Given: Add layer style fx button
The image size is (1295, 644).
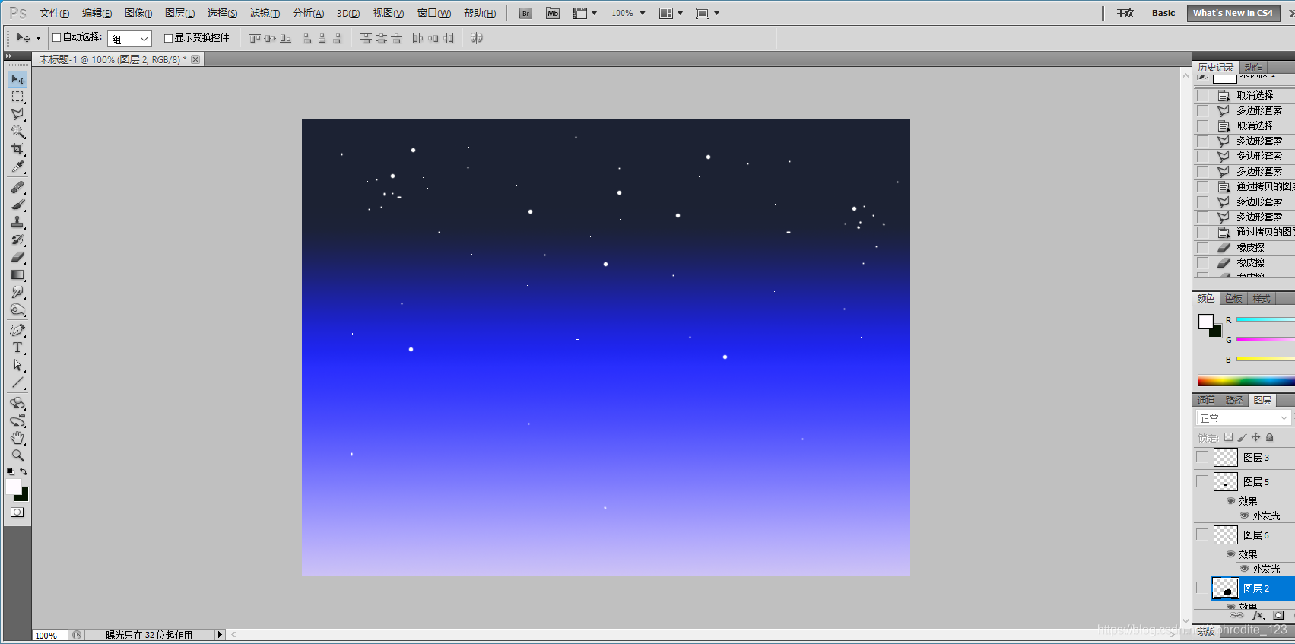Looking at the screenshot, I should (x=1258, y=615).
